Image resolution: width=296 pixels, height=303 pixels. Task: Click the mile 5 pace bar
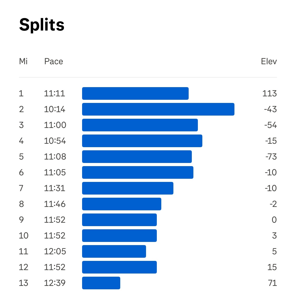137,157
